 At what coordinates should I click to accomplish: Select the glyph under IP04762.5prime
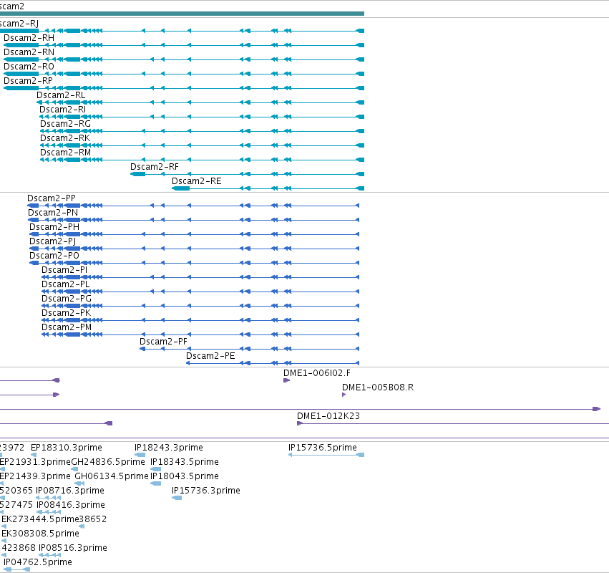(x=16, y=569)
